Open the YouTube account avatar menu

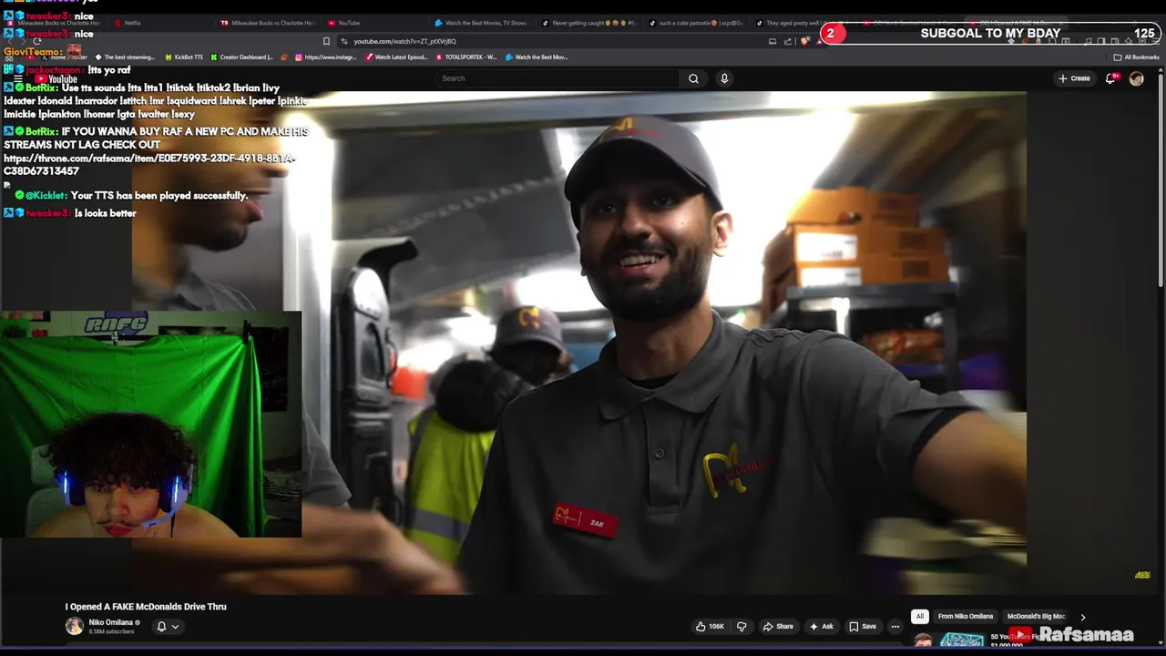coord(1136,78)
